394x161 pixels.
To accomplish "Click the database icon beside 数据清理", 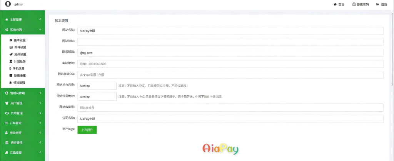I will pos(10,75).
